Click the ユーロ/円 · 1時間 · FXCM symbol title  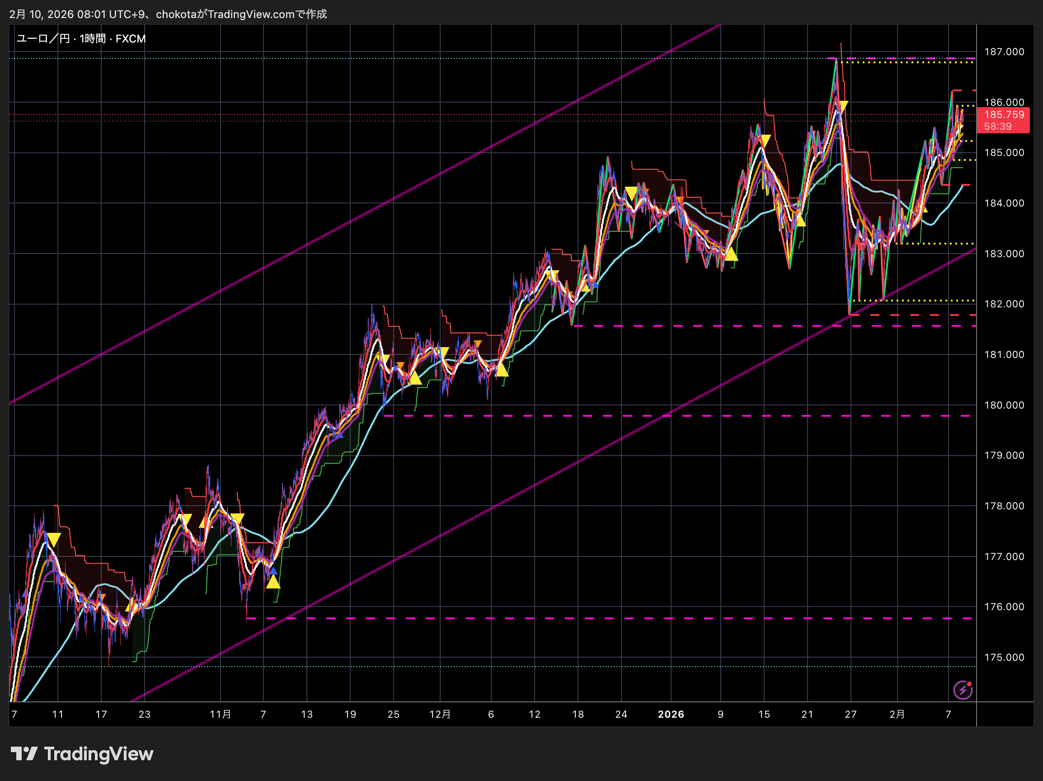pyautogui.click(x=81, y=39)
